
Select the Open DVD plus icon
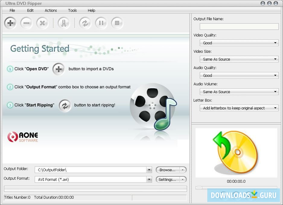coord(10,23)
